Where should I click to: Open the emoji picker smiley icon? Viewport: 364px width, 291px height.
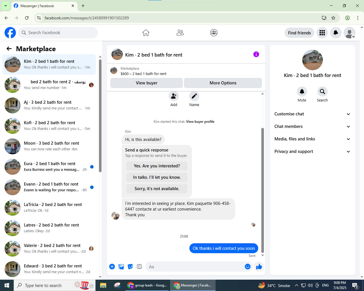pos(248,267)
